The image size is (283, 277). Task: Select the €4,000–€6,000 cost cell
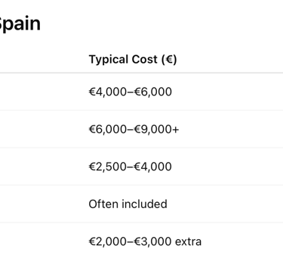pos(131,92)
